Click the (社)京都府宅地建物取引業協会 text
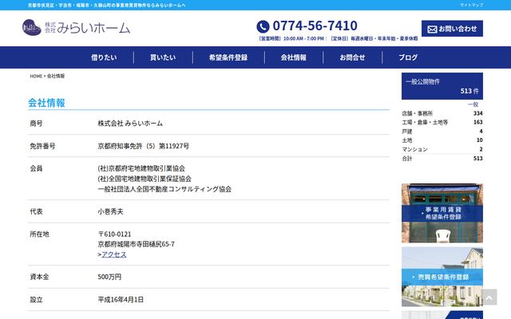This screenshot has width=511, height=319. pyautogui.click(x=141, y=168)
